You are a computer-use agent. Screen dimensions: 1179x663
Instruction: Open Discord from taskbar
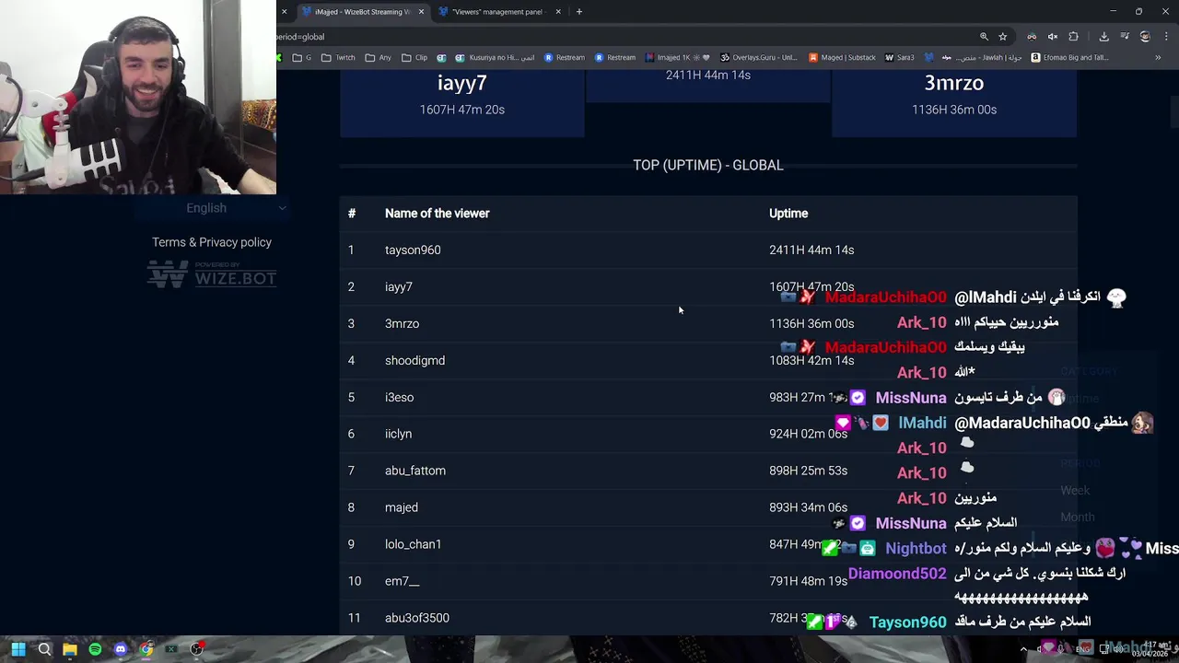[121, 649]
